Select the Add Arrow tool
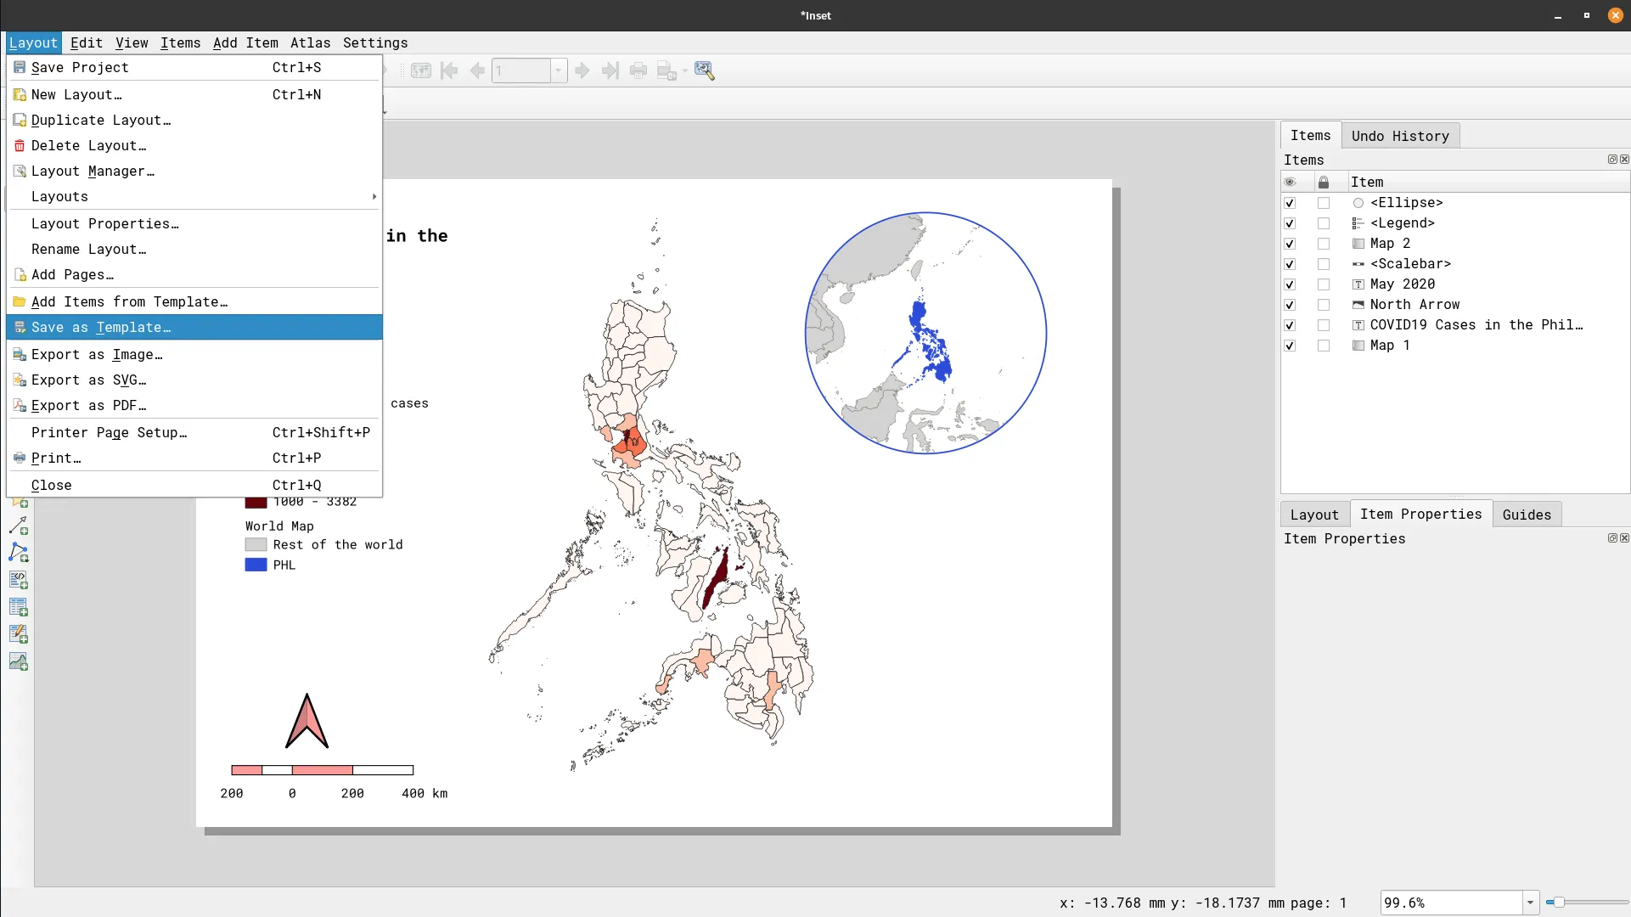Screen dimensions: 1631x917 pyautogui.click(x=19, y=526)
